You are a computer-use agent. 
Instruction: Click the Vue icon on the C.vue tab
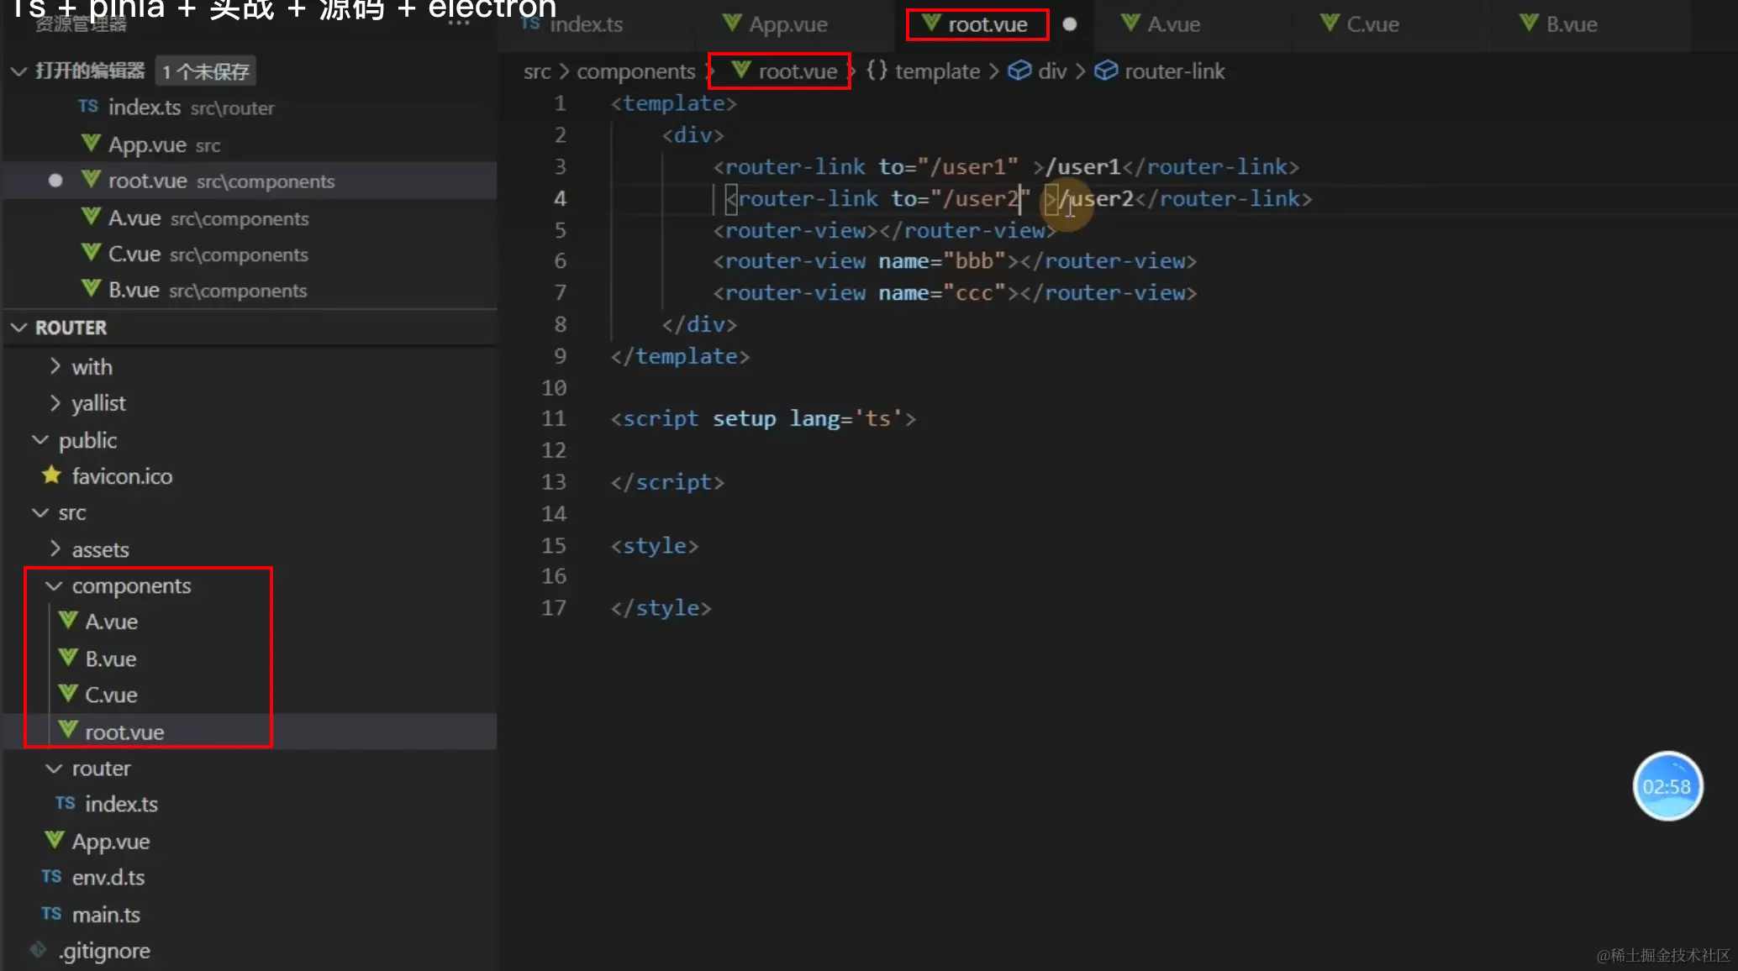(x=1330, y=24)
